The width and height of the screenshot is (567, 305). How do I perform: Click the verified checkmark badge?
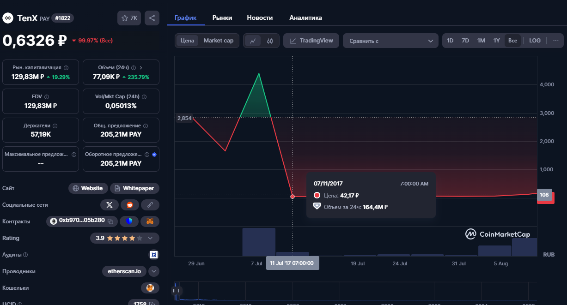pos(154,155)
